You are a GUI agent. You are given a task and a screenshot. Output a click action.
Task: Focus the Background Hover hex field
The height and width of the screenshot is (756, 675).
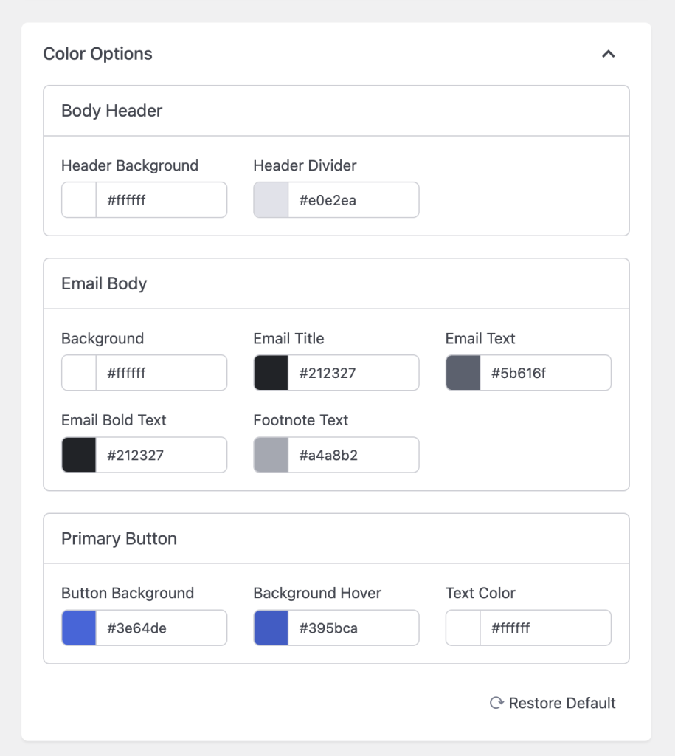click(x=353, y=628)
